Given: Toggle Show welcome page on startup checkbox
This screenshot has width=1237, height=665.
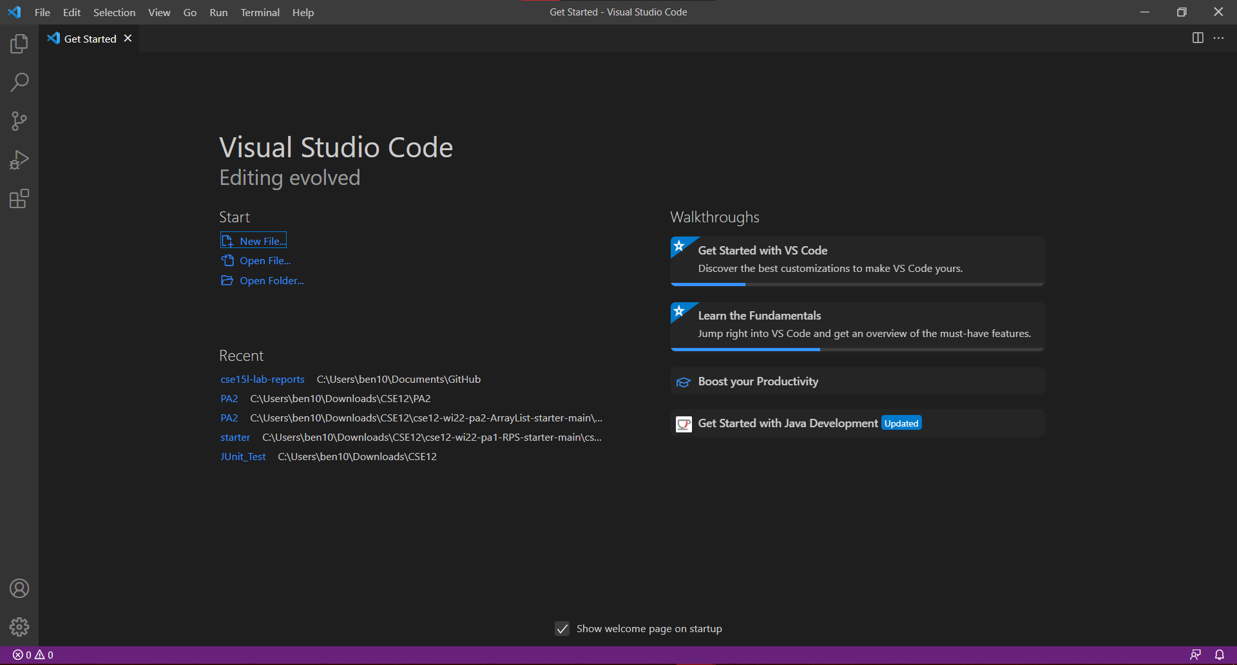Looking at the screenshot, I should point(562,629).
